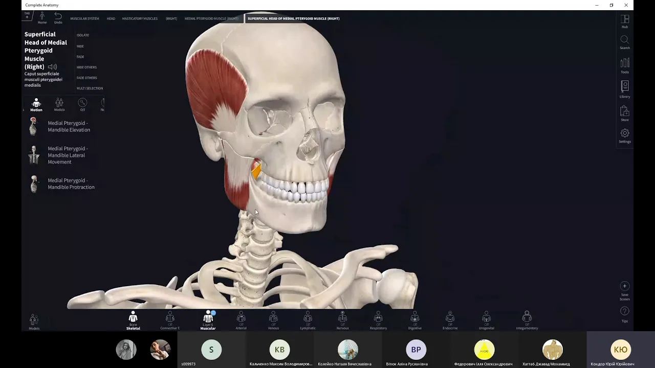Viewport: 655px width, 368px height.
Task: Toggle the Arterial system layer
Action: point(241,320)
